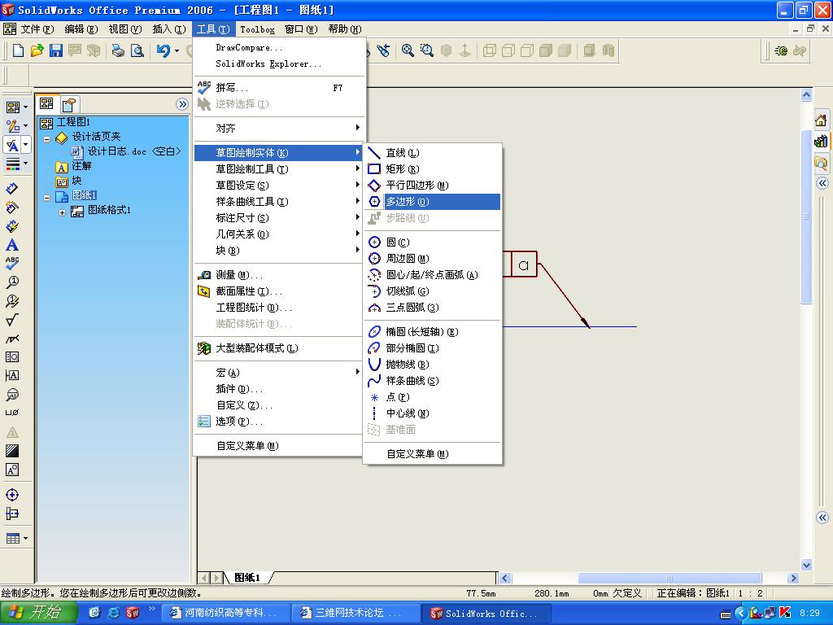Select the 抛物线 parabola item
833x625 pixels.
coord(432,365)
